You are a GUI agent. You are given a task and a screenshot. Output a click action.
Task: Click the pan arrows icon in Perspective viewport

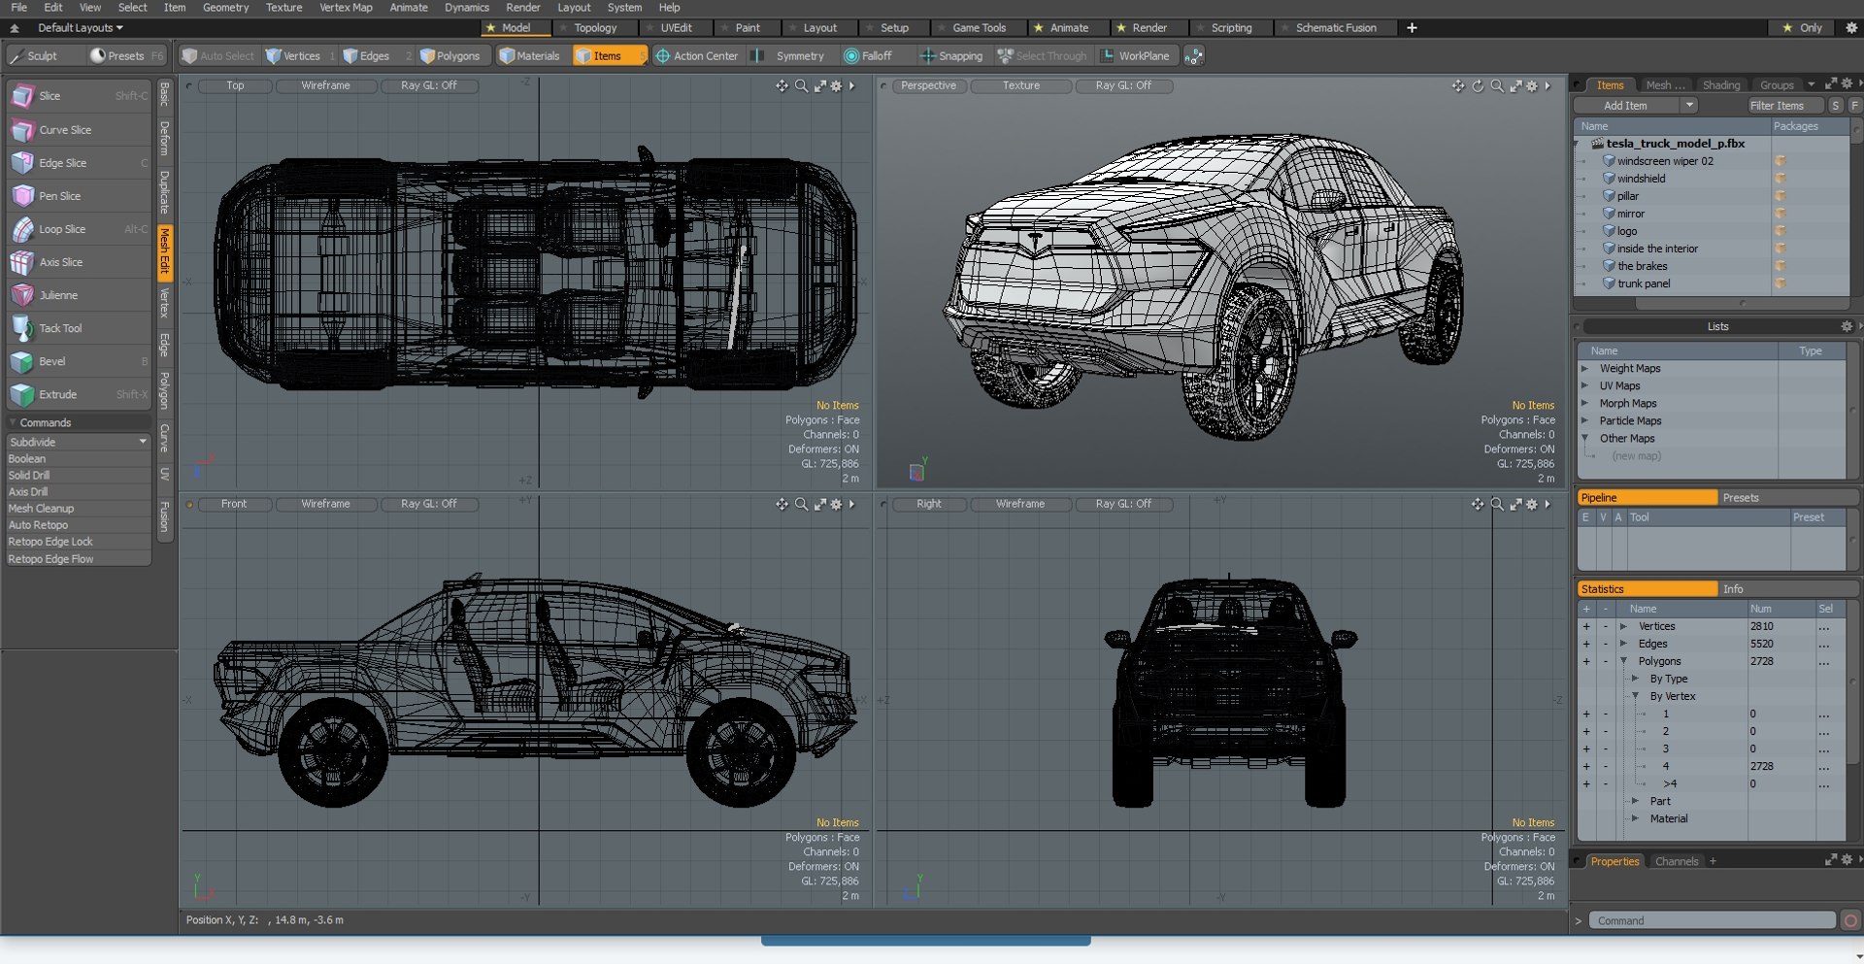coord(1458,85)
